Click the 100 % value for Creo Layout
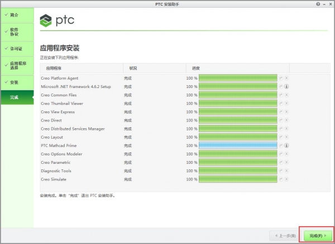Viewport: 335px width, 244px height. coord(192,137)
